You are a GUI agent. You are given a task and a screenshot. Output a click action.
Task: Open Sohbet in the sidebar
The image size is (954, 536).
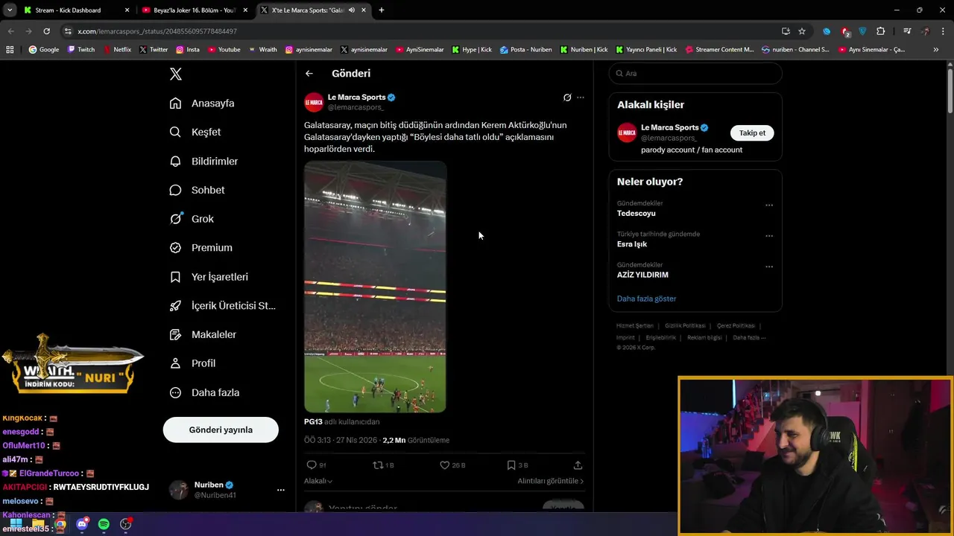tap(197, 190)
